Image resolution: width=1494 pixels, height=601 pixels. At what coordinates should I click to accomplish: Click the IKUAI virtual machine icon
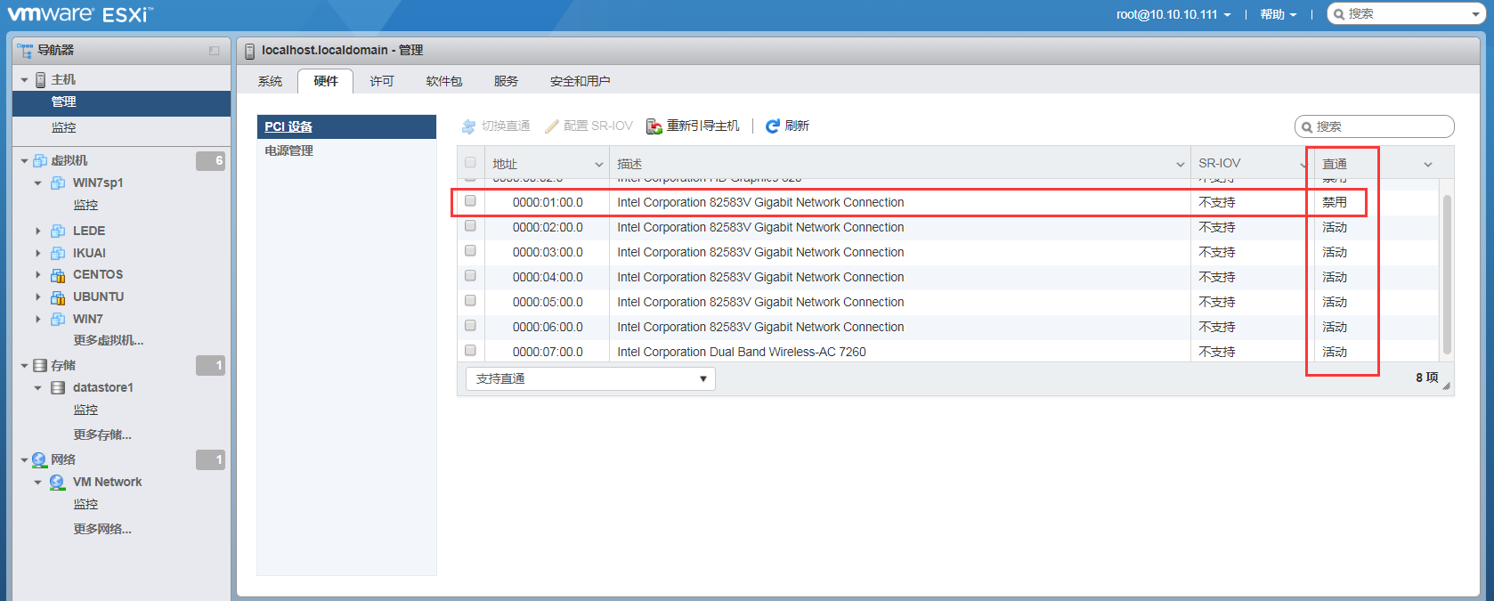pos(58,253)
